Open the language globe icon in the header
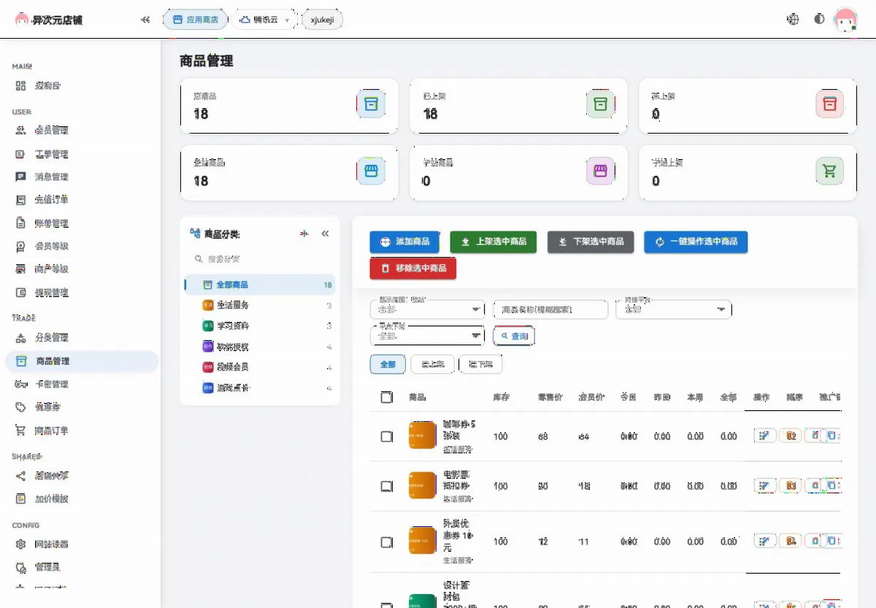Image resolution: width=876 pixels, height=608 pixels. (x=793, y=20)
